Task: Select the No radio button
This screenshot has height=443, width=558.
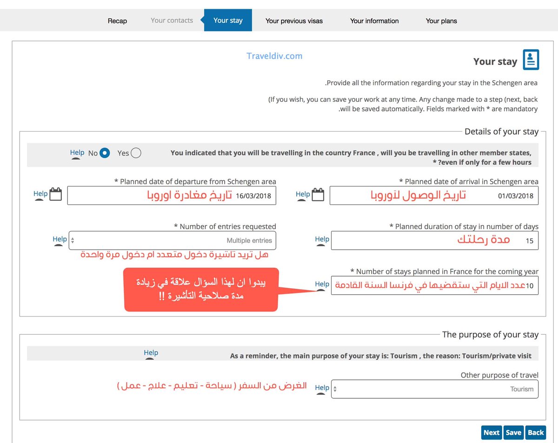Action: click(x=105, y=153)
